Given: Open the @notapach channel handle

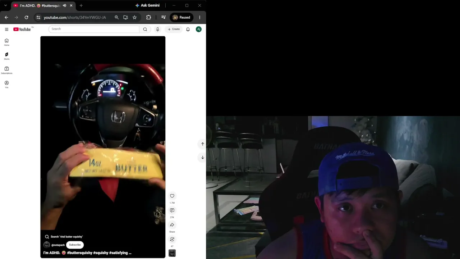Looking at the screenshot, I should pos(58,245).
